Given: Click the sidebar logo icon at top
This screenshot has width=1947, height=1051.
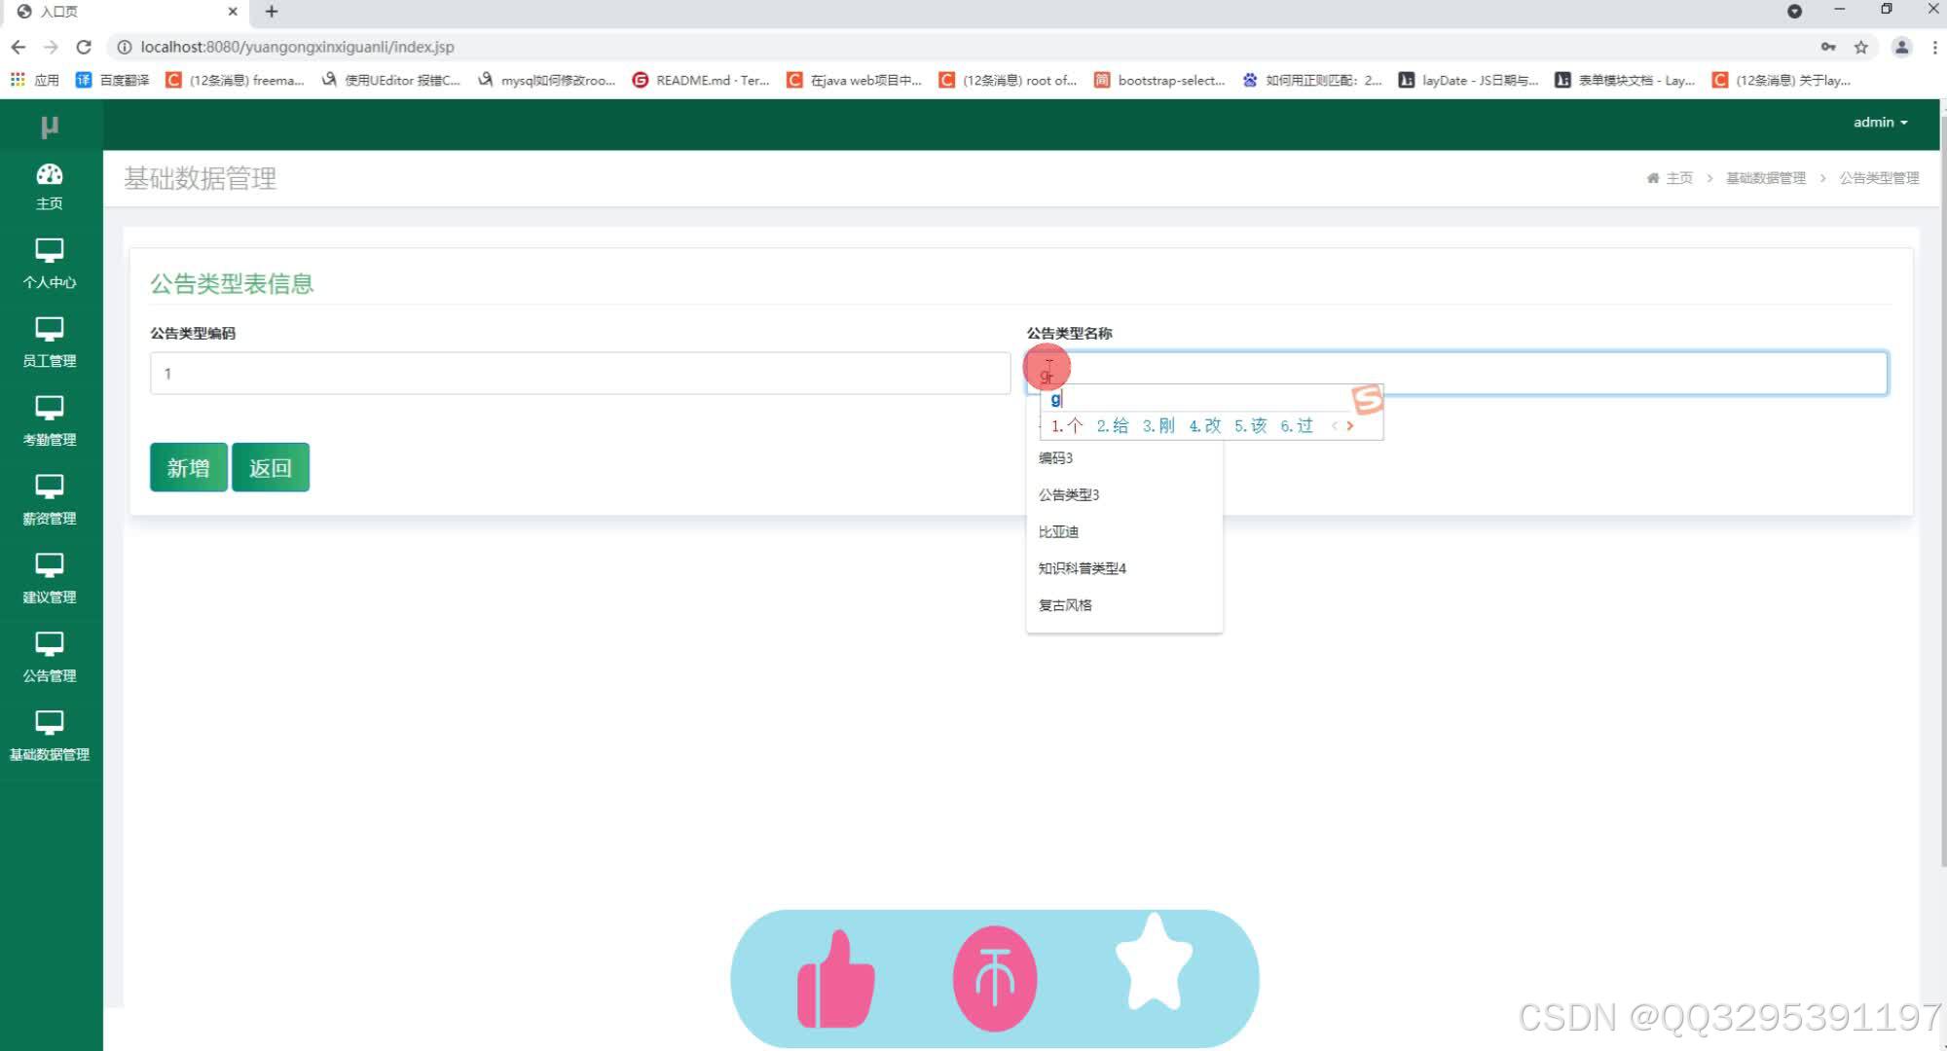Looking at the screenshot, I should [x=50, y=127].
